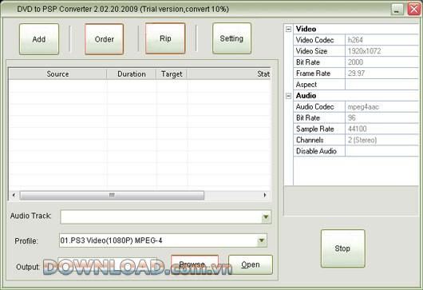Click the Aspect property label

(x=306, y=85)
